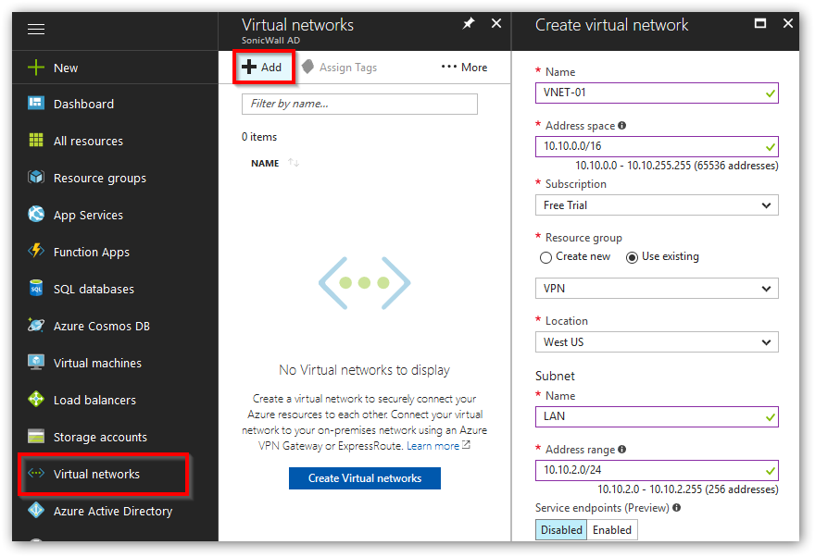The image size is (815, 557).
Task: Open the More toolbar menu
Action: (464, 68)
